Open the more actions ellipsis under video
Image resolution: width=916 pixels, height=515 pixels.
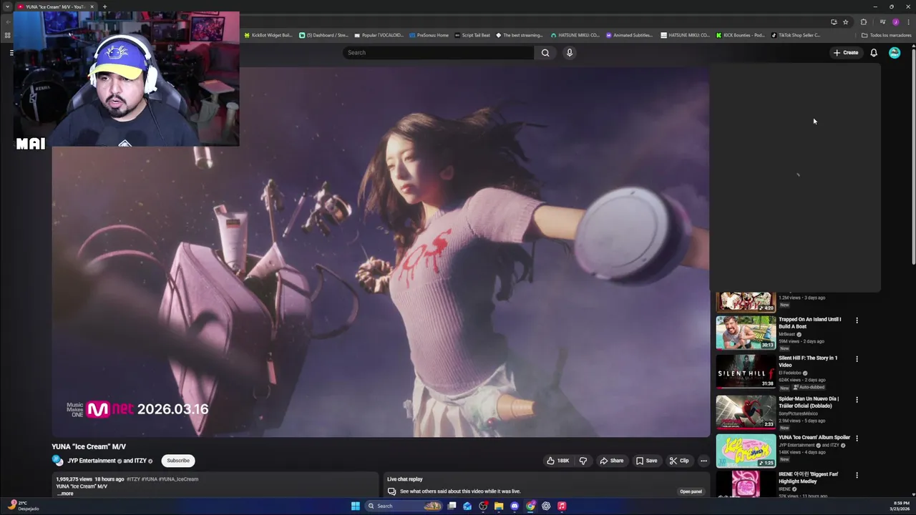(703, 461)
